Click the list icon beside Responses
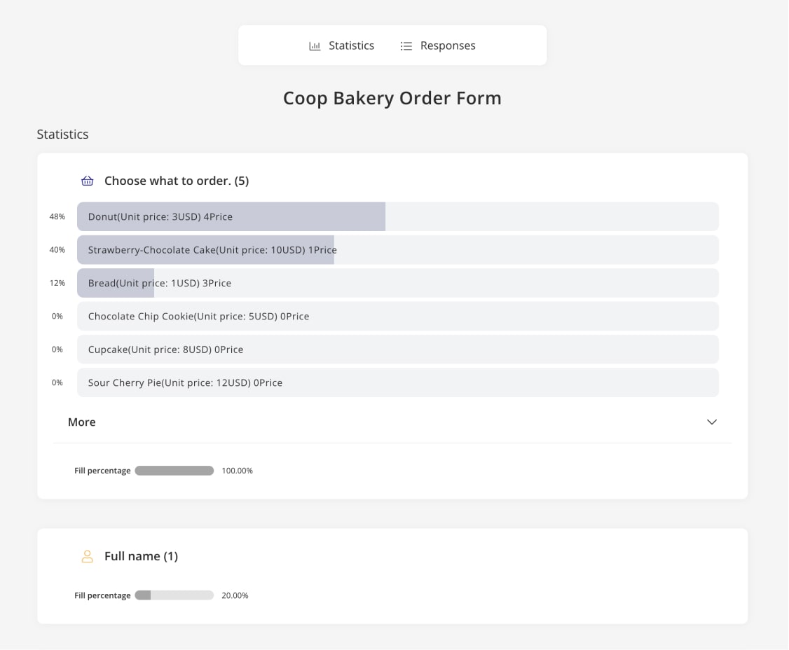 (406, 45)
